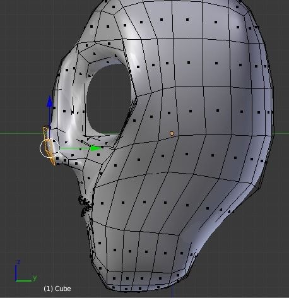Select the orange highlighted face on nose tip
The height and width of the screenshot is (298, 289).
pos(49,146)
